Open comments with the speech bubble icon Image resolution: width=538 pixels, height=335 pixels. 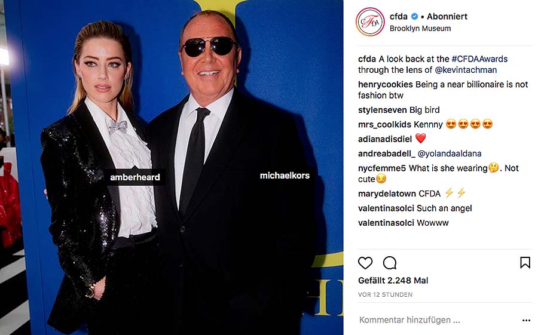point(390,263)
